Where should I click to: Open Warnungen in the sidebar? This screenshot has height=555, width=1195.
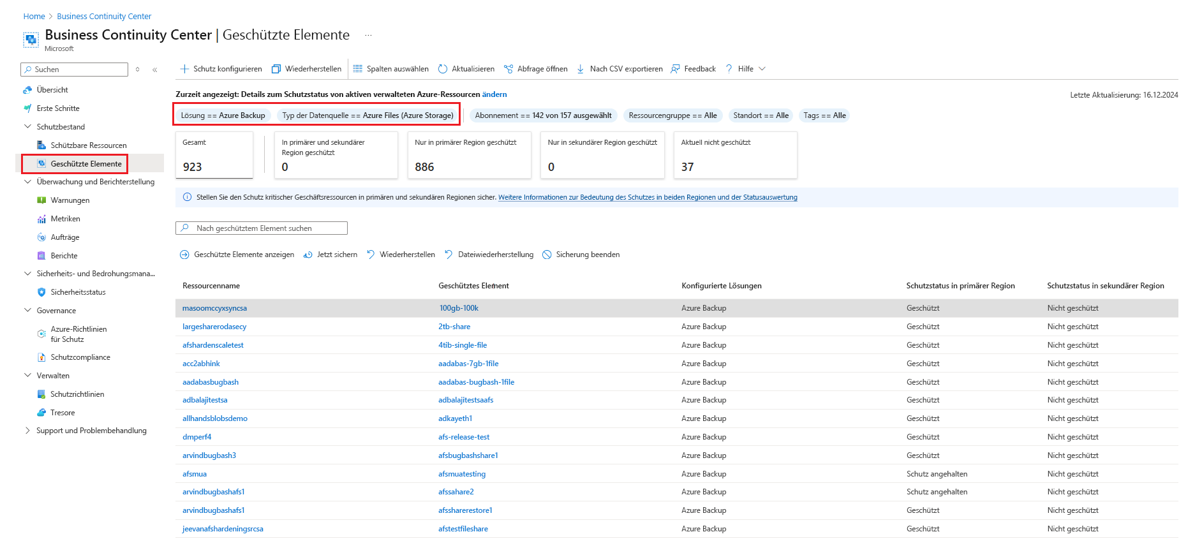click(x=70, y=200)
